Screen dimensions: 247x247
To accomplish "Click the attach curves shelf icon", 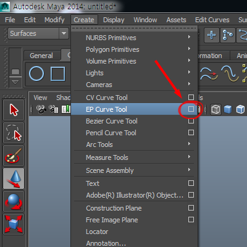I will click(209, 73).
